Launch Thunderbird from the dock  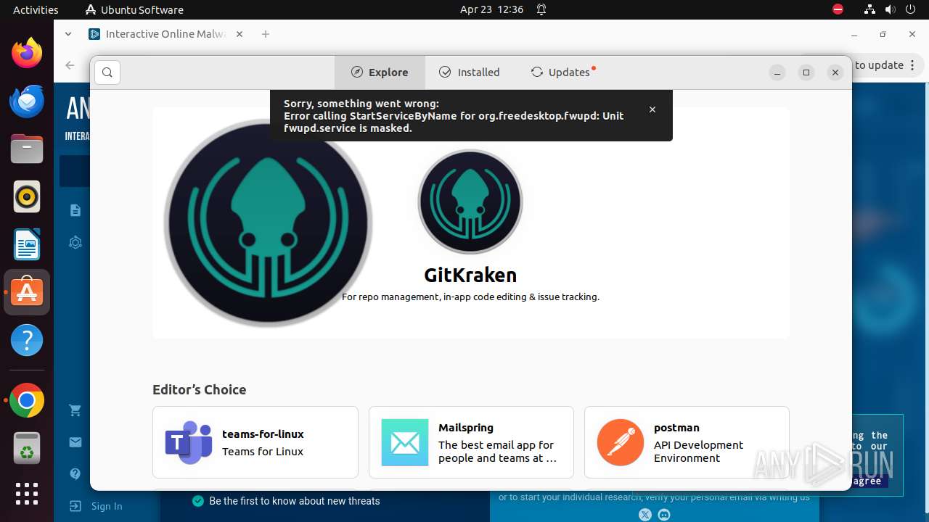click(x=27, y=101)
